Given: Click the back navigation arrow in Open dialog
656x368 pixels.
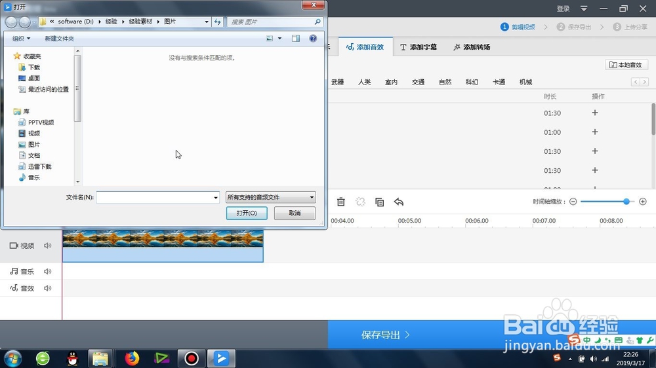Looking at the screenshot, I should tap(12, 22).
